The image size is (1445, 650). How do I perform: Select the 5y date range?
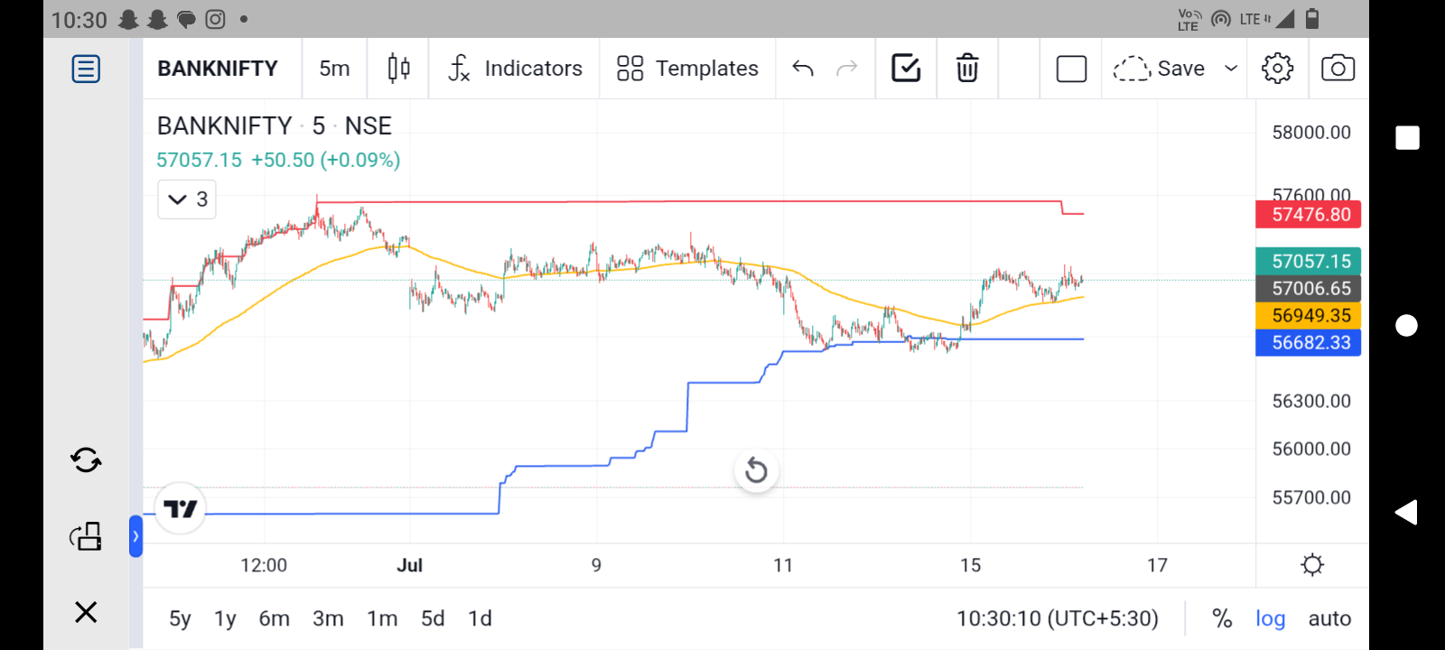180,618
